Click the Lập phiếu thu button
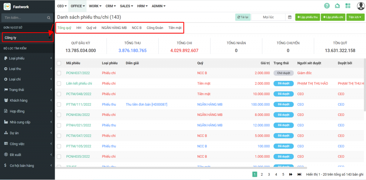This screenshot has width=366, height=180. pos(307,17)
